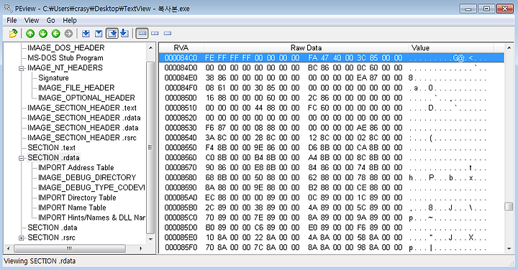Click the first blue download-arrow view icon
Viewport: 518px width, 270px height.
click(86, 33)
